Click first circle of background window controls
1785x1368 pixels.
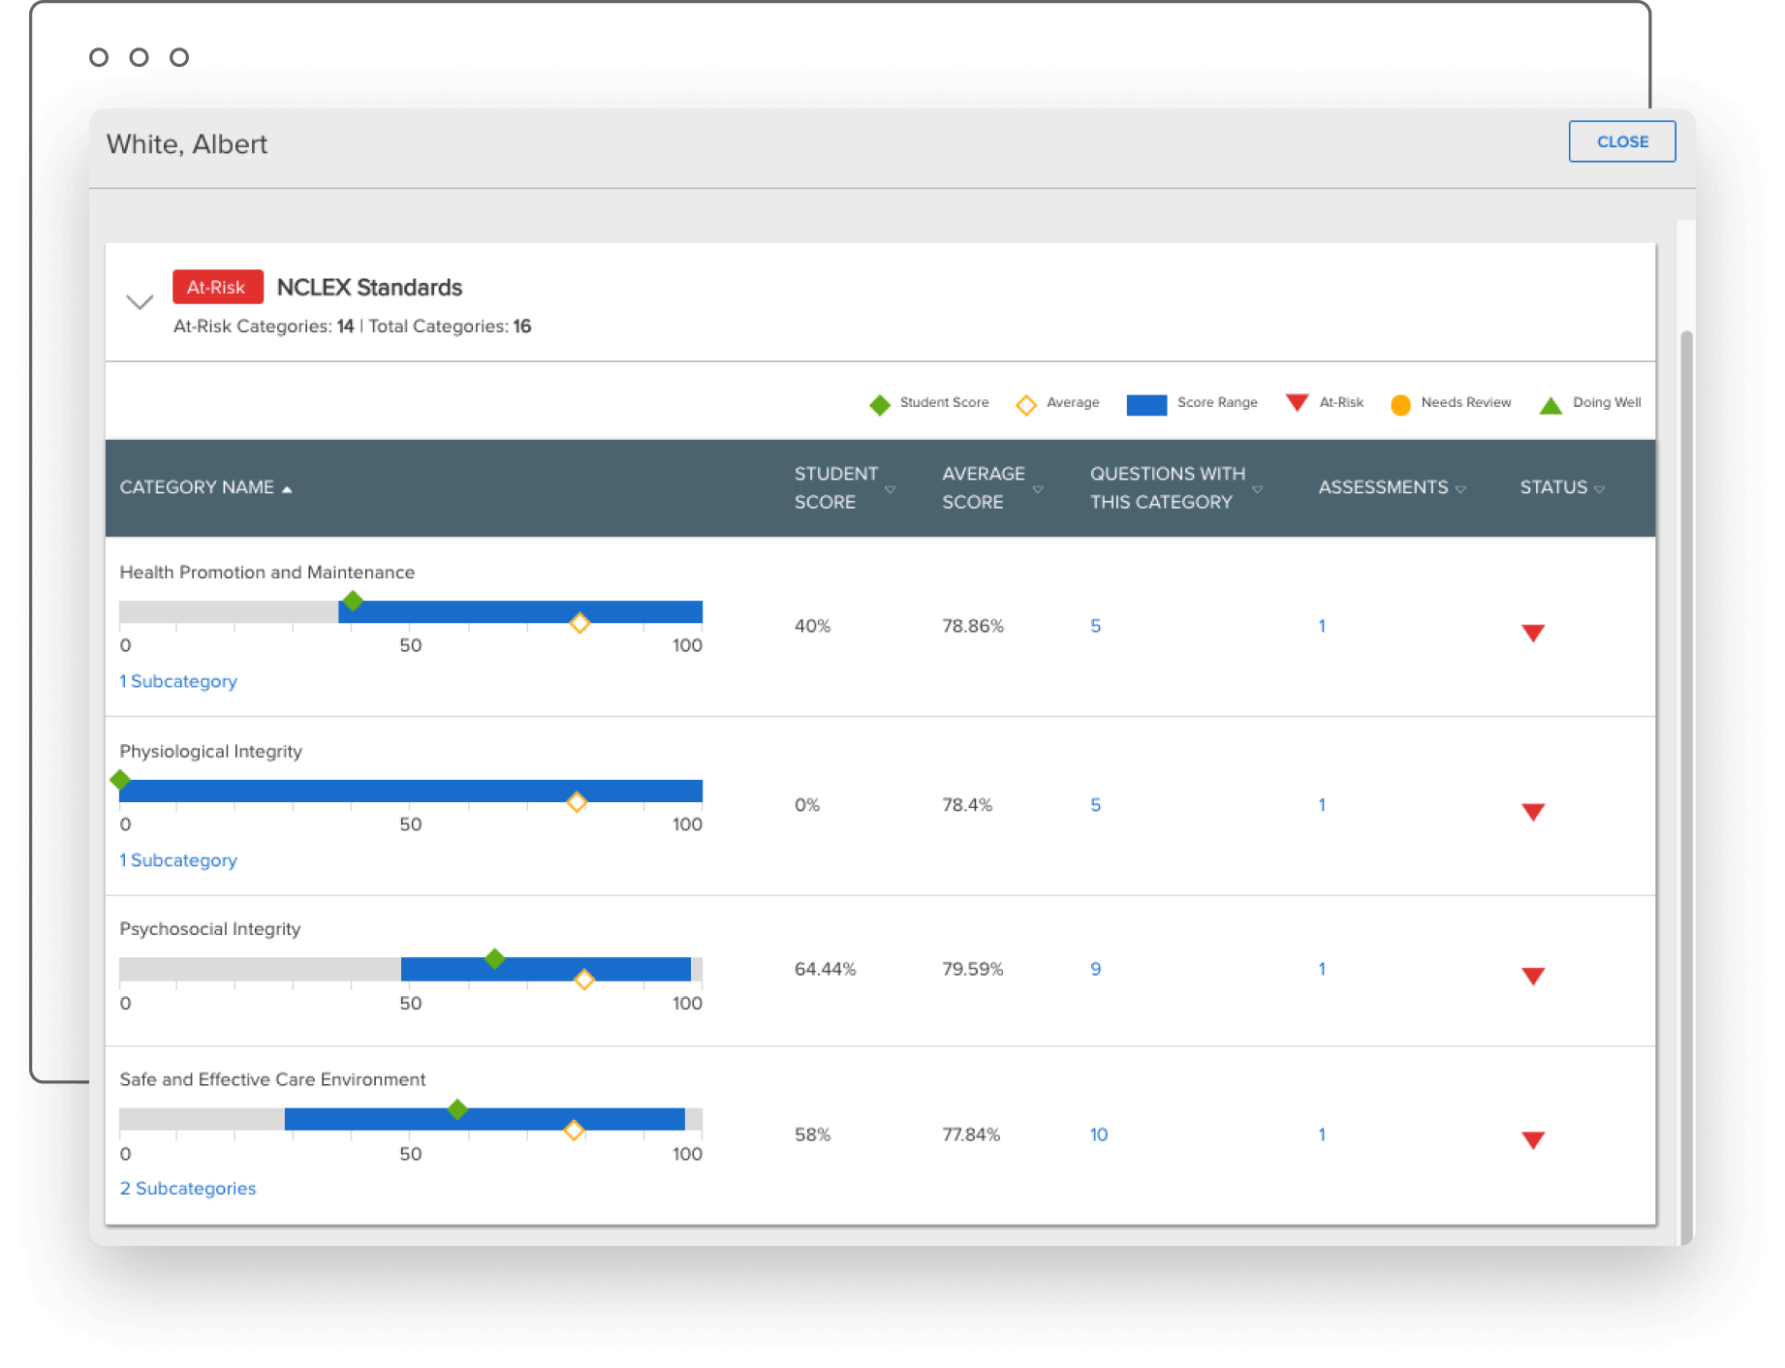(x=99, y=57)
